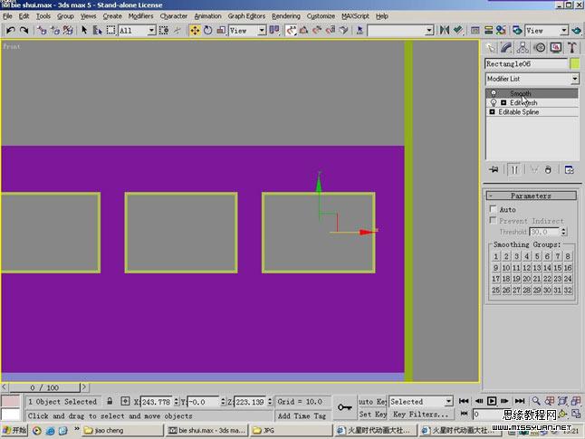Click the Align tool icon
Viewport: 585px width, 439px height.
(x=458, y=30)
